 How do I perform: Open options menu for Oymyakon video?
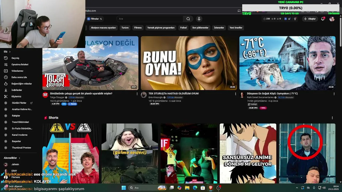pyautogui.click(x=334, y=94)
